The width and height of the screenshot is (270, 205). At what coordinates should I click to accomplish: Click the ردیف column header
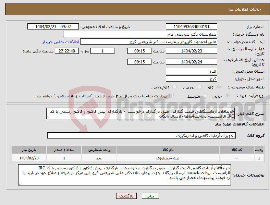[x=259, y=150]
